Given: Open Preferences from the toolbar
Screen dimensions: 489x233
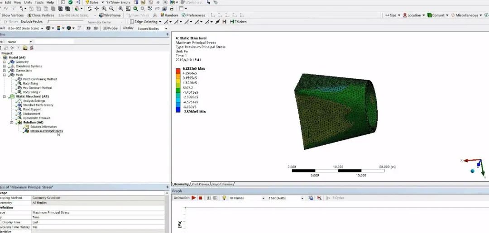Looking at the screenshot, I should (193, 15).
